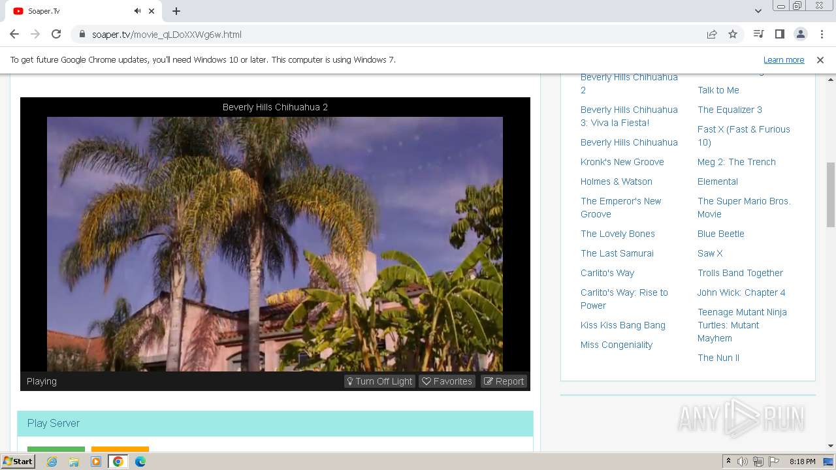Open the tab search chevron
This screenshot has height=470, width=836.
[x=758, y=11]
